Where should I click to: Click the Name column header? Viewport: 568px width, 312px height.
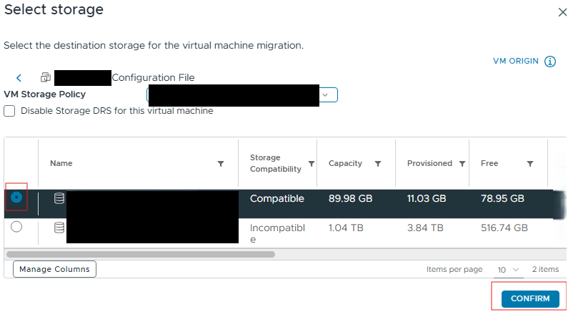pos(61,164)
